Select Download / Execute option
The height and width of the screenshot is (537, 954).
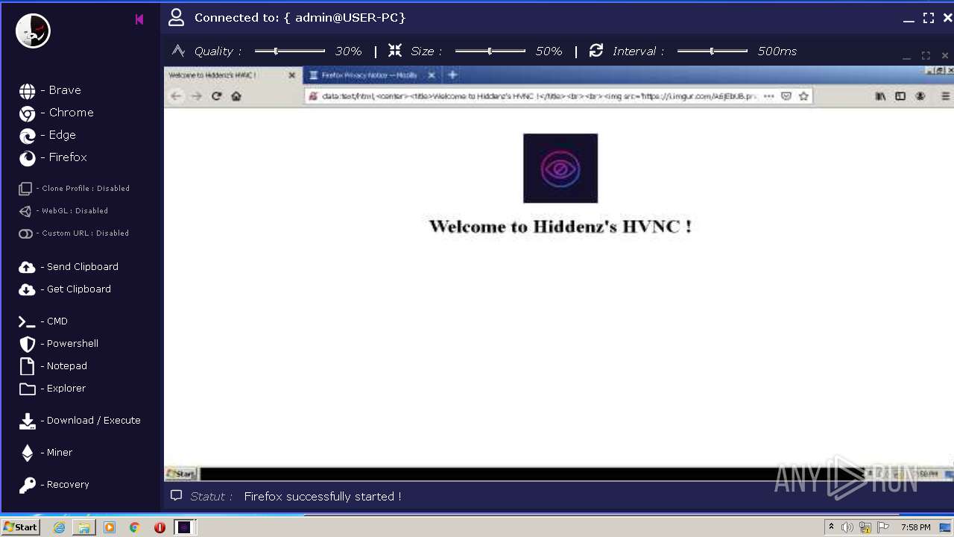(80, 421)
